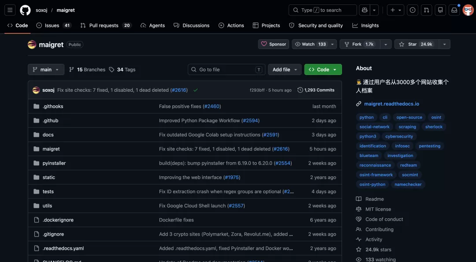This screenshot has width=476, height=262.
Task: Open the .gitignore file
Action: tap(53, 234)
